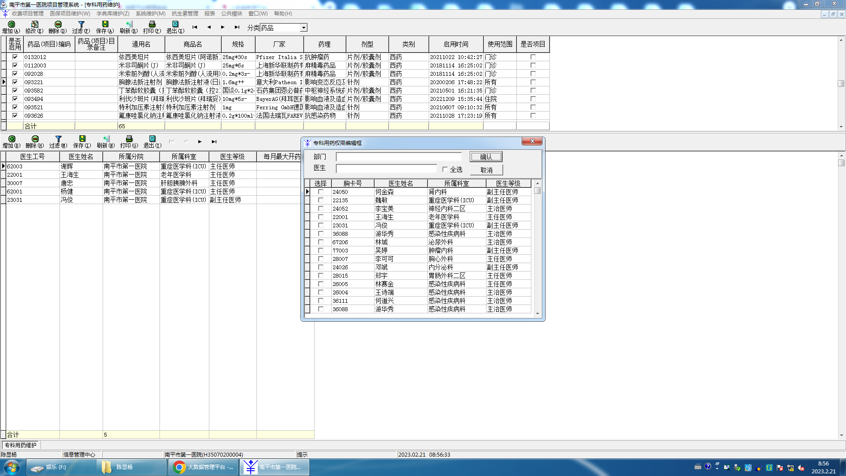Image resolution: width=846 pixels, height=476 pixels.
Task: Toggle the 全选 select-all checkbox
Action: point(445,169)
